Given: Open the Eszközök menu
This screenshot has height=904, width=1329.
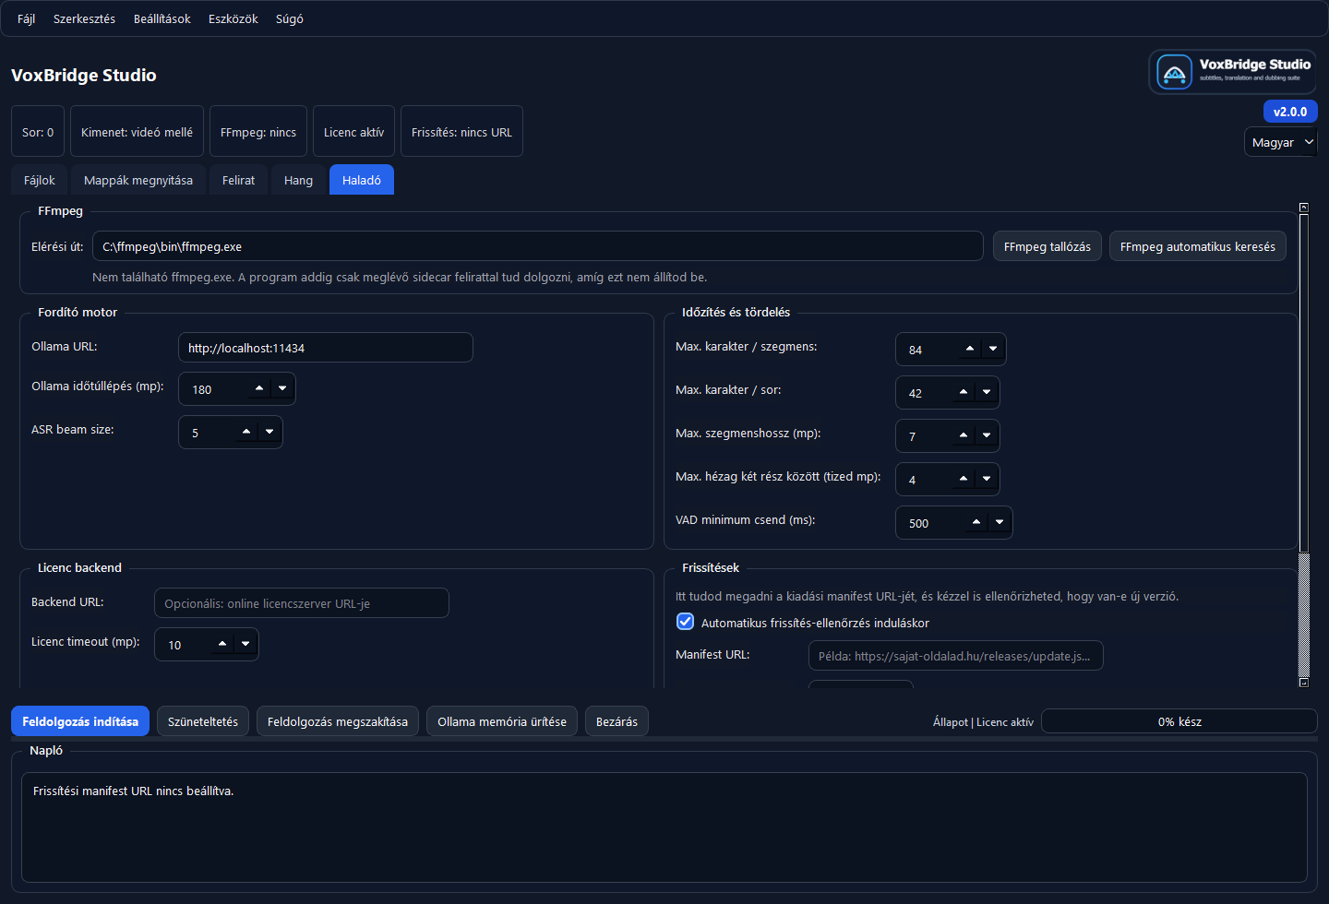Looking at the screenshot, I should [233, 18].
